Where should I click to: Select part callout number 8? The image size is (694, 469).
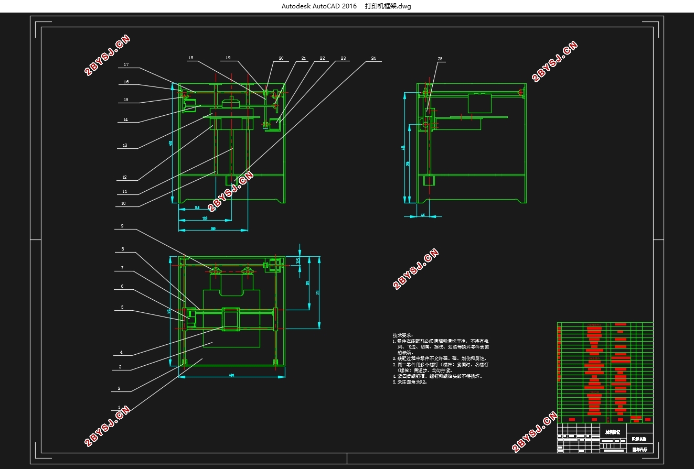(x=123, y=249)
